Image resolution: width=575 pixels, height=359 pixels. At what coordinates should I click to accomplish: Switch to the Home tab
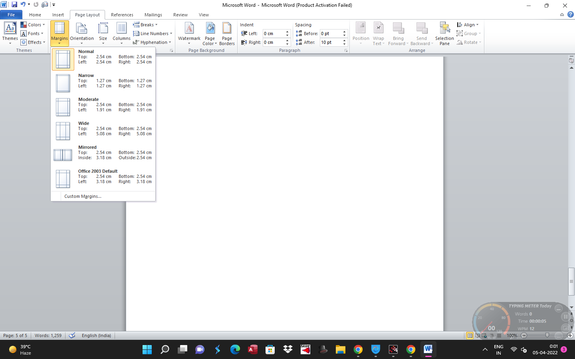coord(35,15)
